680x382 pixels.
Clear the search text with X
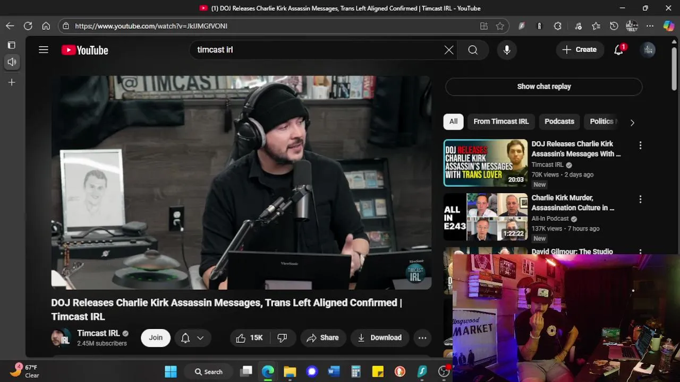449,50
